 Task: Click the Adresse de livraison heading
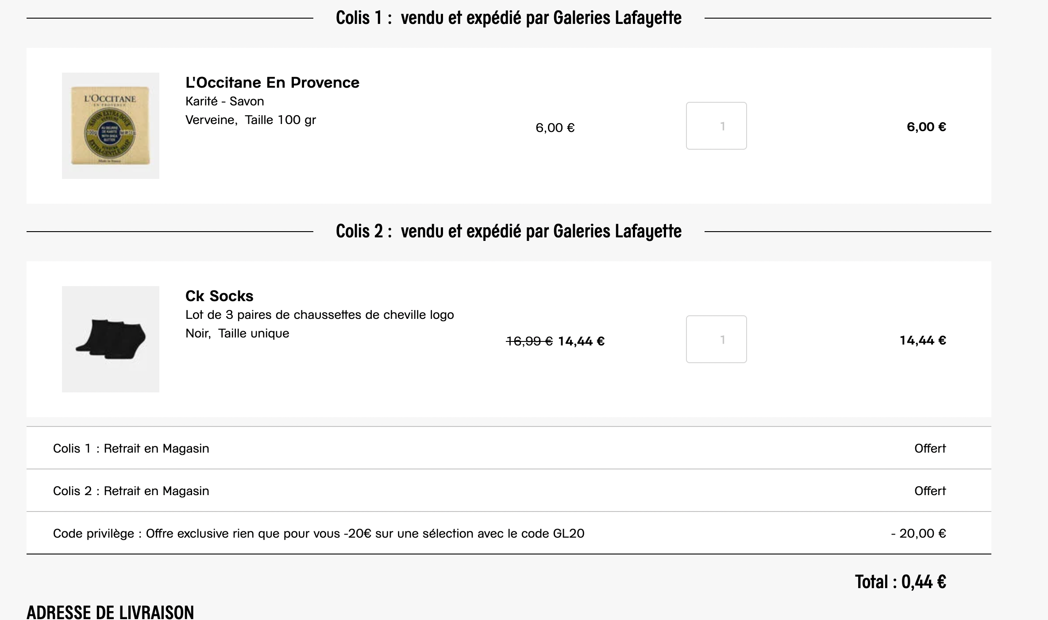click(110, 612)
